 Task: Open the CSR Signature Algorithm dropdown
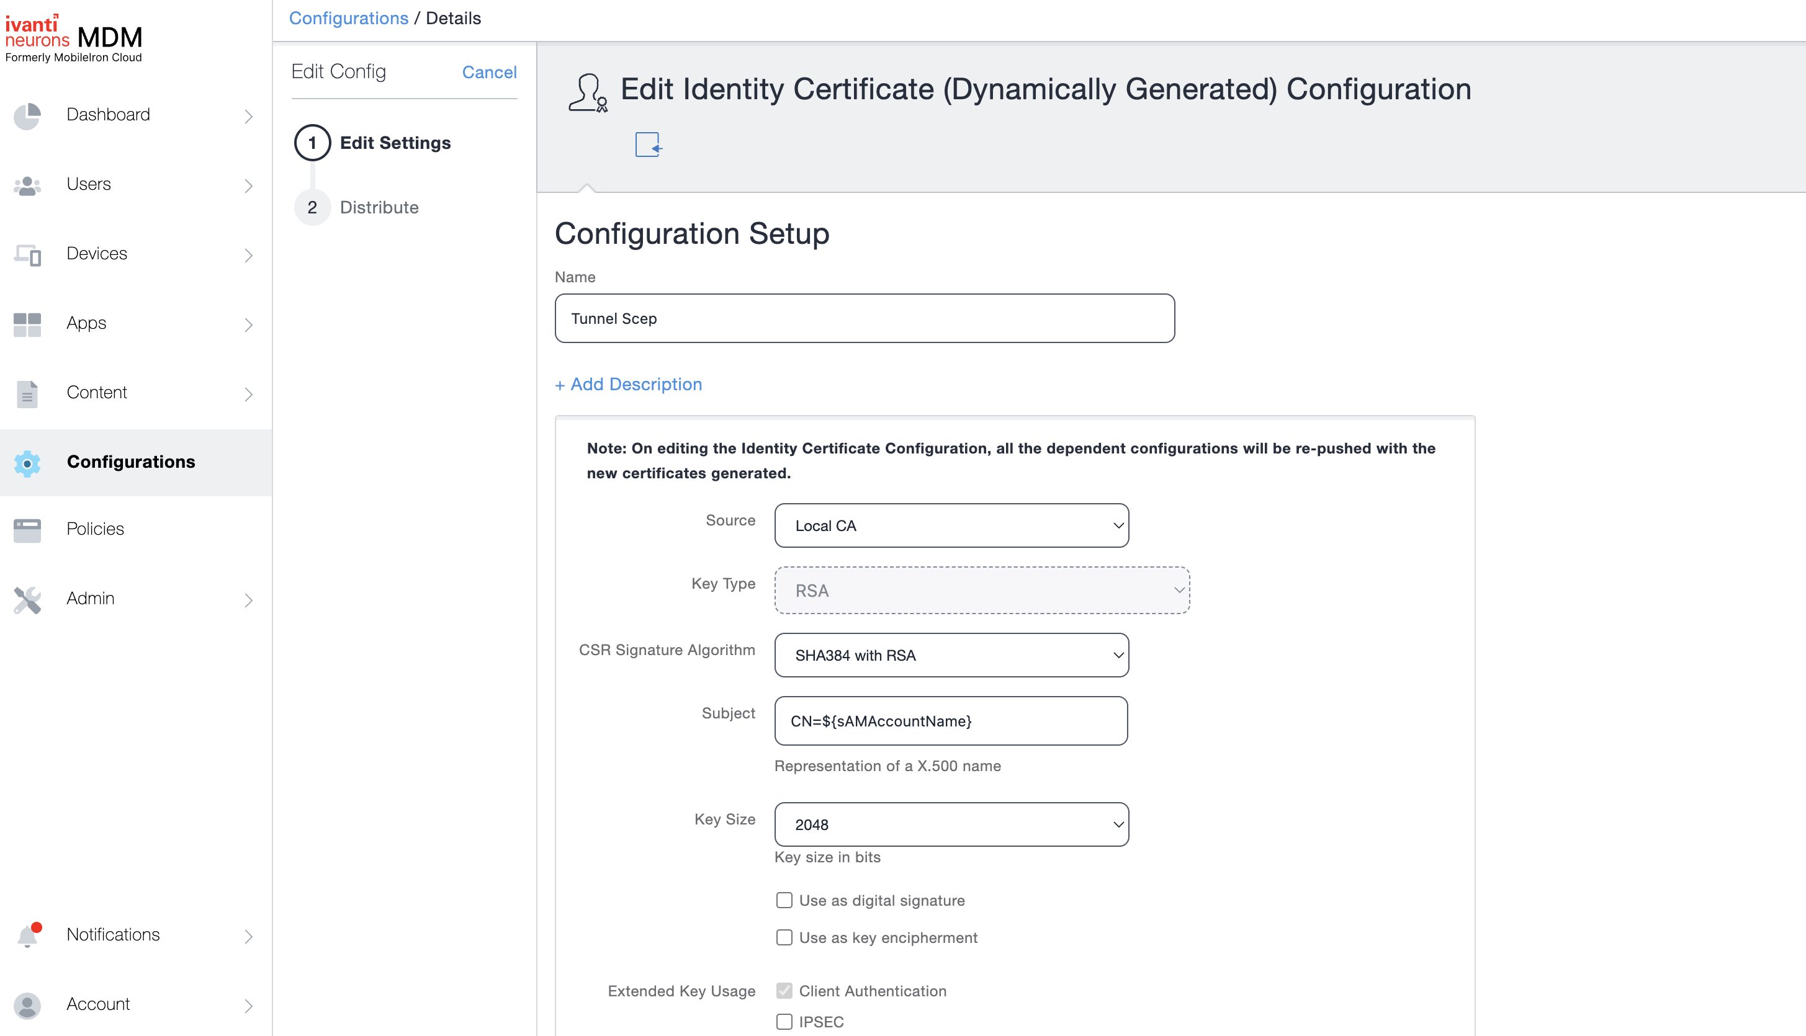(x=951, y=655)
